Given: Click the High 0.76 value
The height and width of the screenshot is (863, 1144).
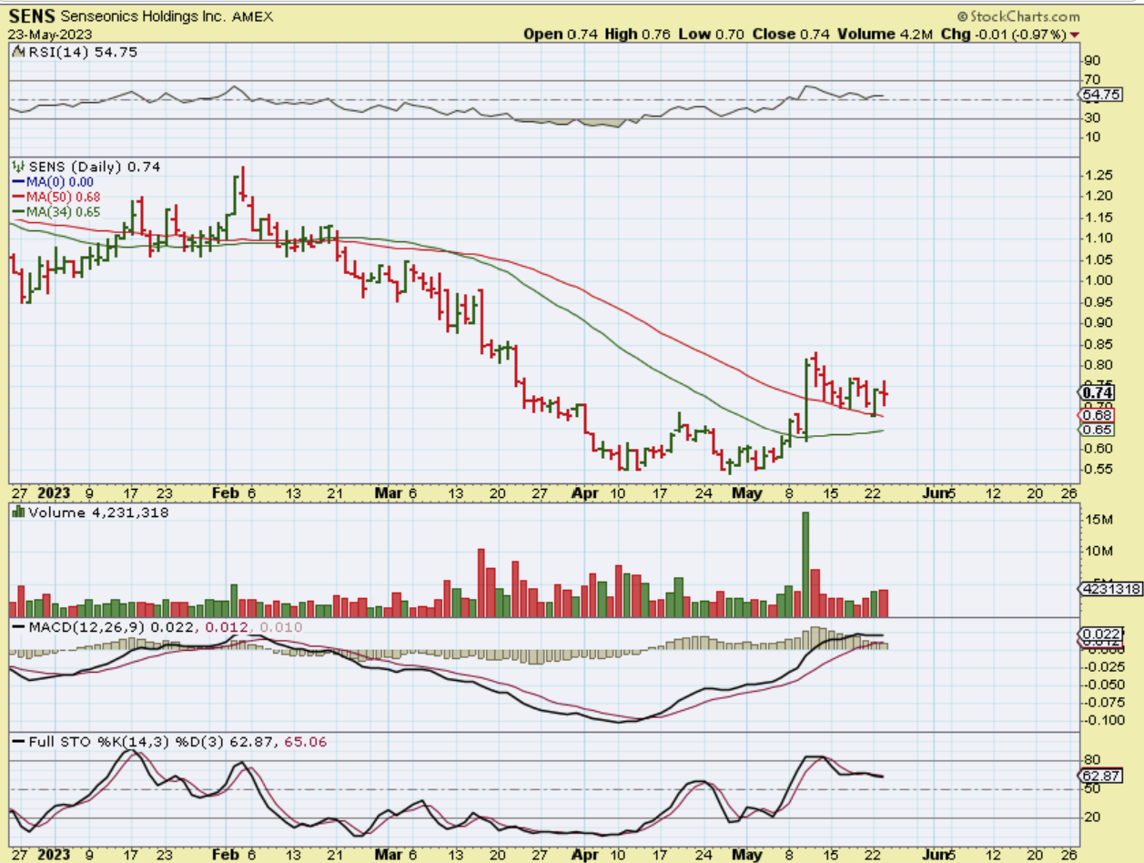Looking at the screenshot, I should [x=637, y=34].
